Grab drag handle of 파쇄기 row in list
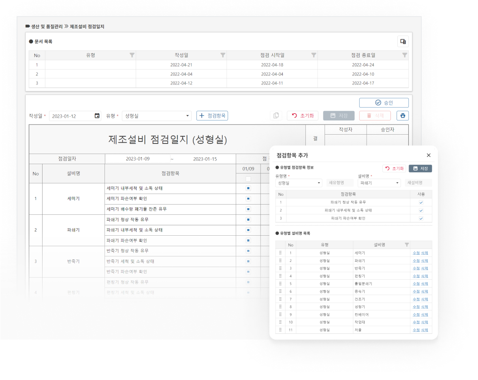Screen dimensions: 478x380 [x=280, y=260]
